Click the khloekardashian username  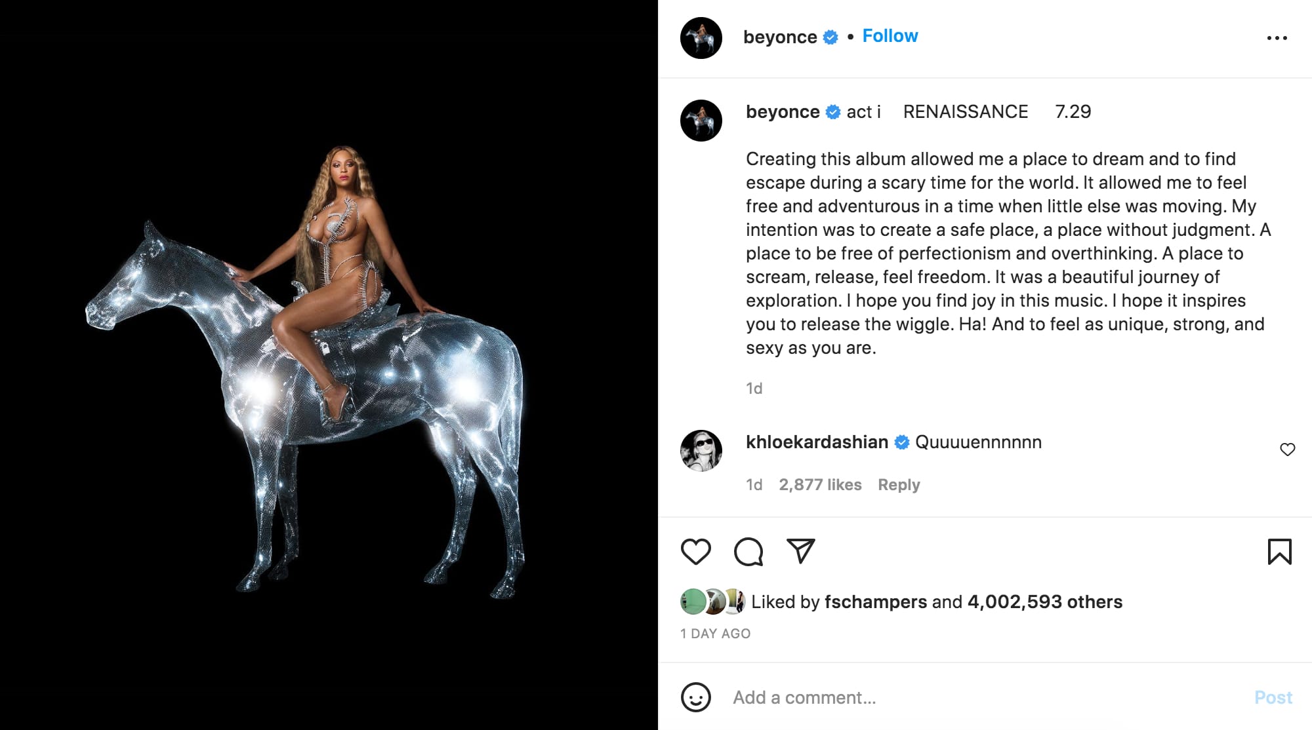click(817, 442)
